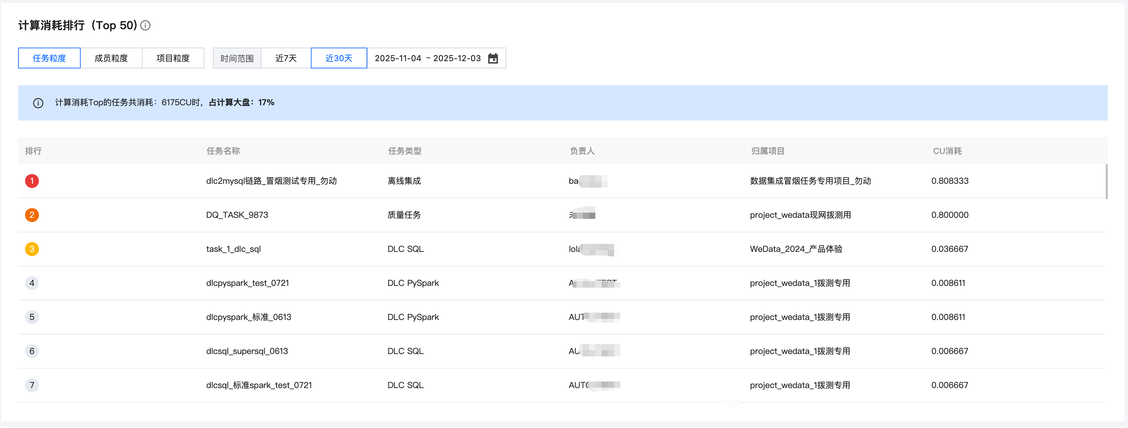Click the date range input field
Image resolution: width=1128 pixels, height=428 pixels.
click(x=427, y=58)
